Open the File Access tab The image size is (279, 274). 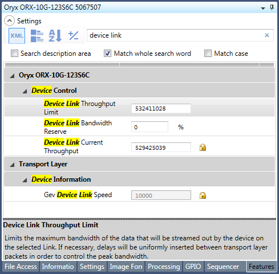21,267
